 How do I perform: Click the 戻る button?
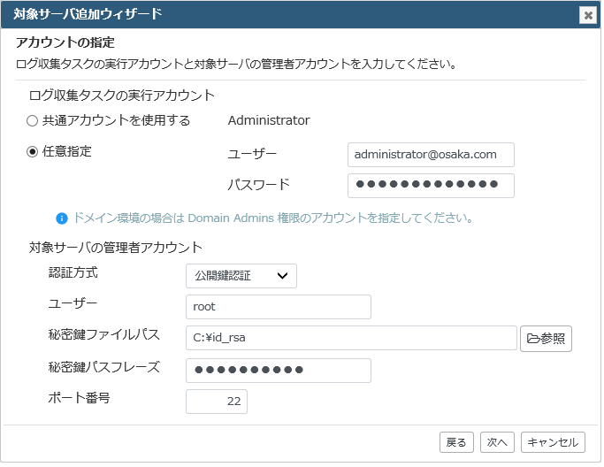click(x=456, y=442)
